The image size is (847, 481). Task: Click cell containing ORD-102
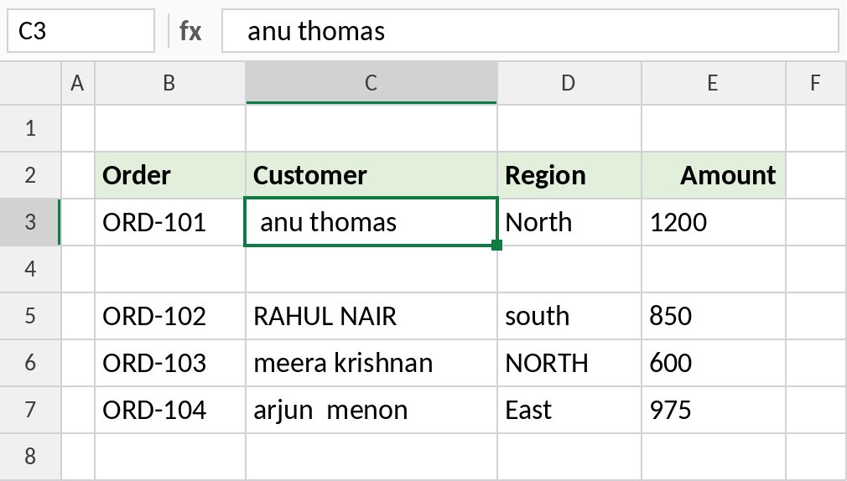coord(170,317)
